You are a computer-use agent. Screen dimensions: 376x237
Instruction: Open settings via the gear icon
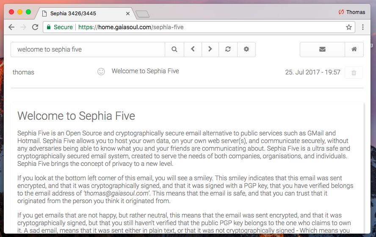[x=246, y=50]
